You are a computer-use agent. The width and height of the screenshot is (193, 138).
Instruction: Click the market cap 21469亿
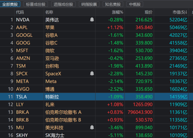pos(179,66)
